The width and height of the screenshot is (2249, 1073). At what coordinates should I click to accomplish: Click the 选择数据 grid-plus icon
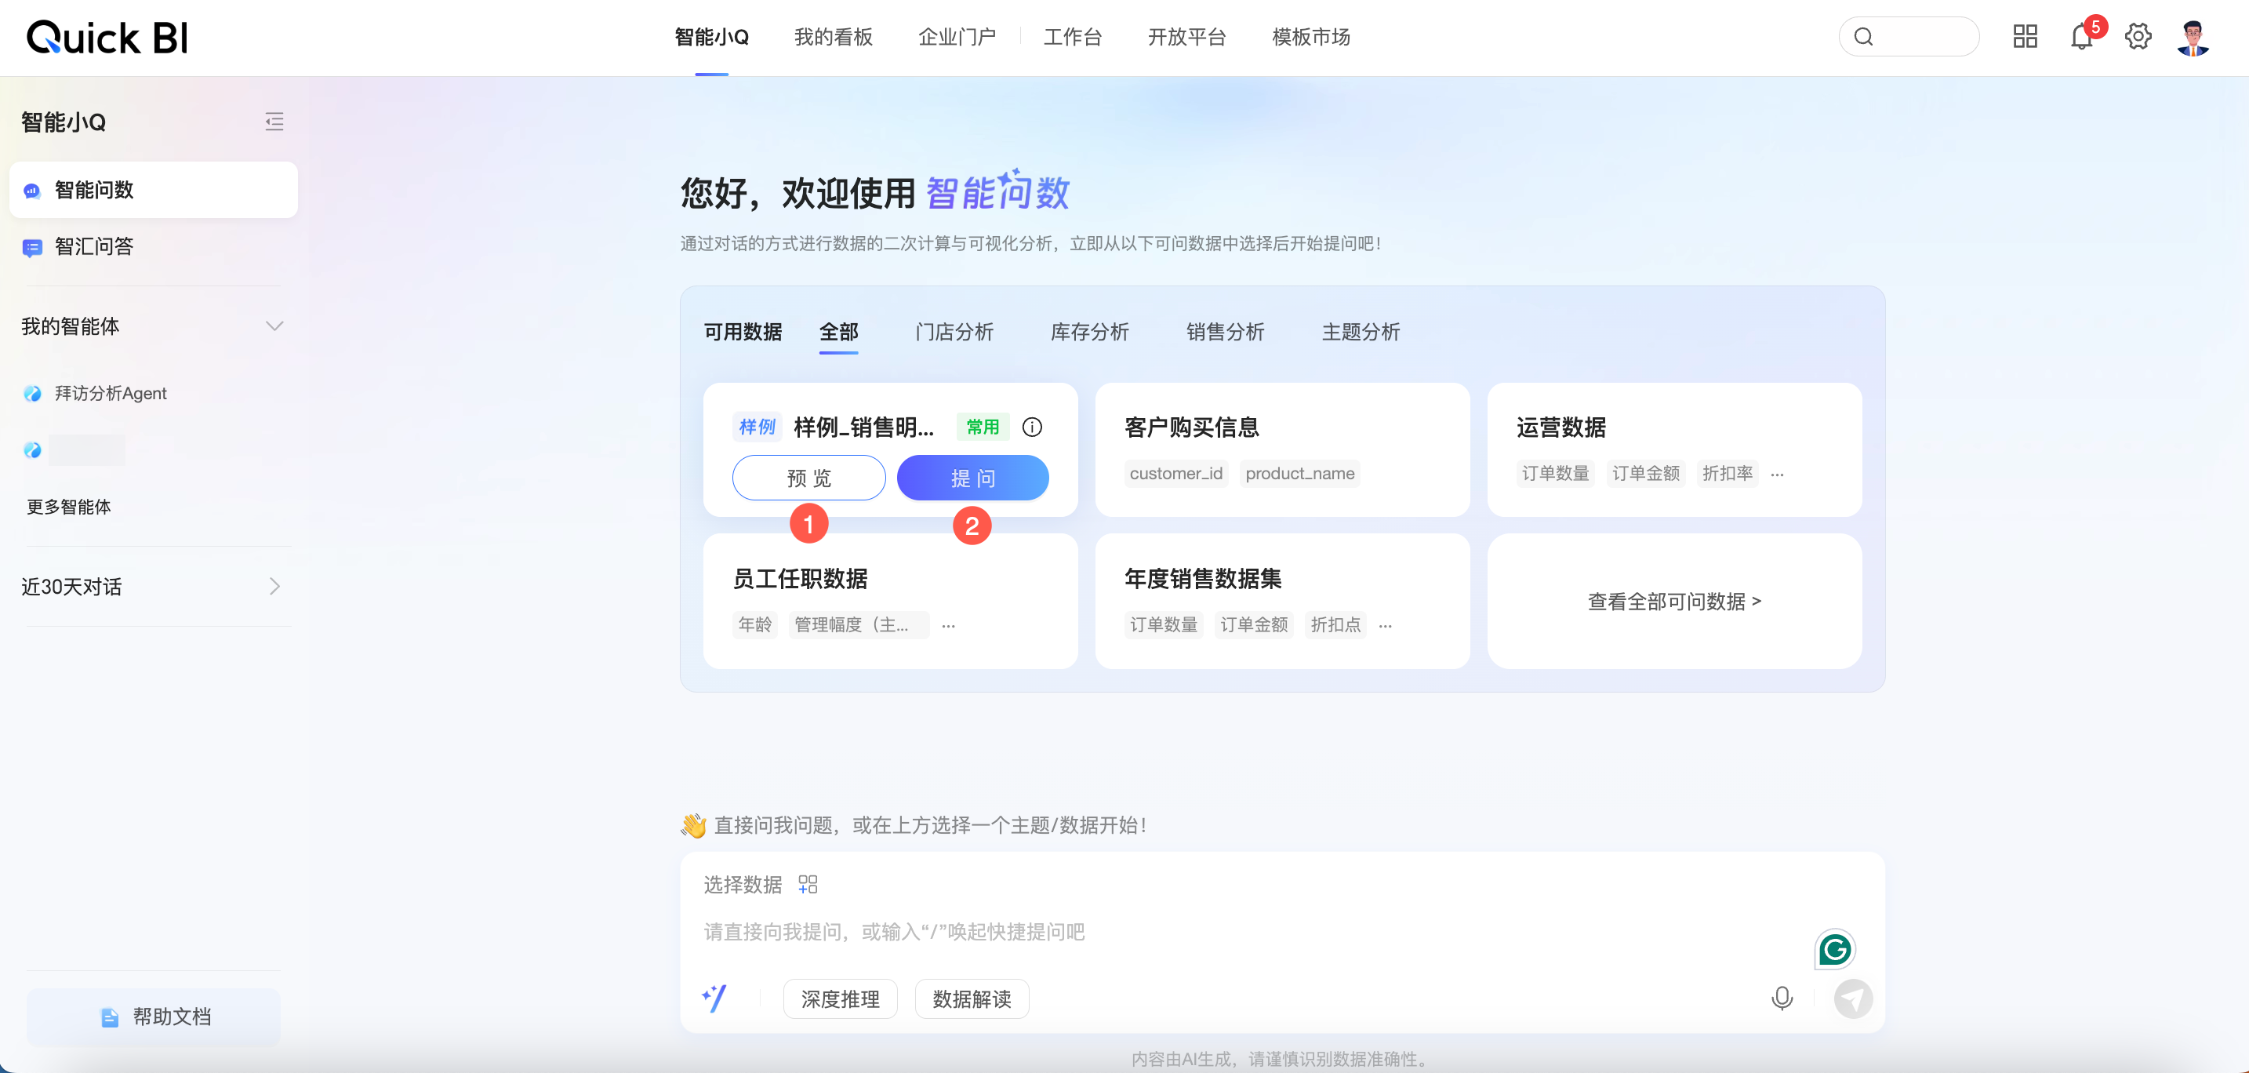[x=808, y=885]
